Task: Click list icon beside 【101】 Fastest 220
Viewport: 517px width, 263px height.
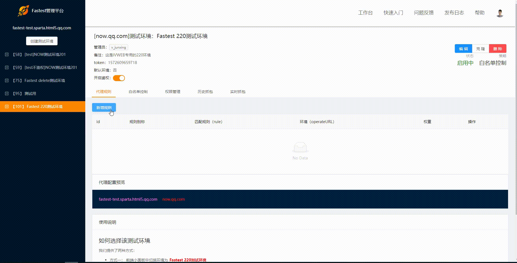Action: (7, 107)
